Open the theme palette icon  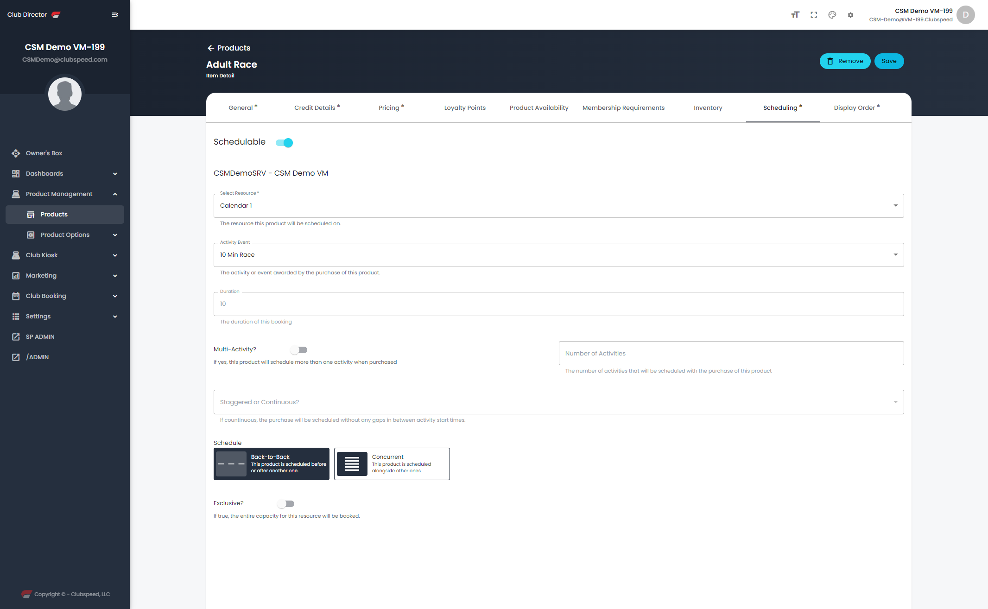832,15
